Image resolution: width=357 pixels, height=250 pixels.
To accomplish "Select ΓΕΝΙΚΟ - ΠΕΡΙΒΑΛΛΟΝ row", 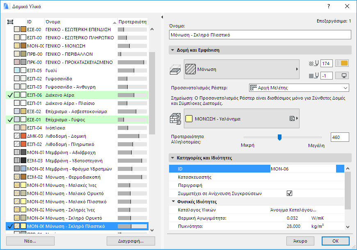I will click(77, 54).
